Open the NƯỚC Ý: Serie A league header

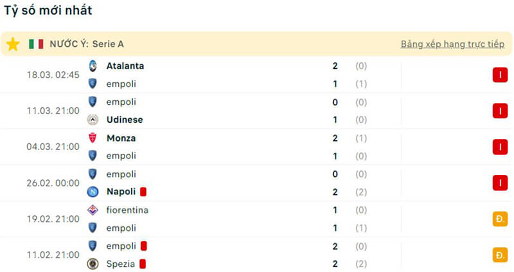87,44
